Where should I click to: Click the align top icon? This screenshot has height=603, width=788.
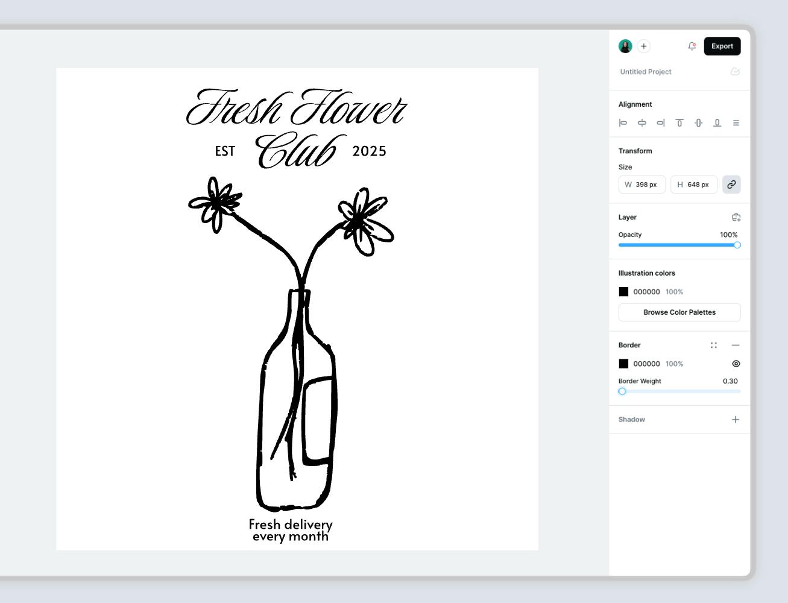[679, 122]
